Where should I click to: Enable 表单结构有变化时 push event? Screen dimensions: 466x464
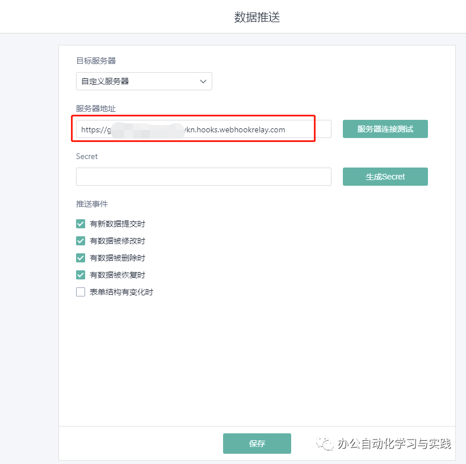point(81,292)
